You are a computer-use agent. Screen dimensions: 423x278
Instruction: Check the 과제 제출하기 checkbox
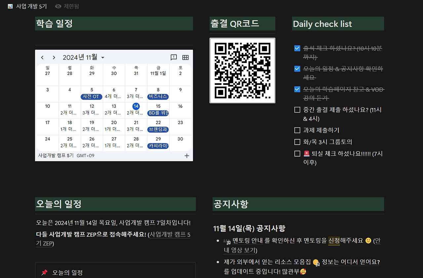click(297, 130)
